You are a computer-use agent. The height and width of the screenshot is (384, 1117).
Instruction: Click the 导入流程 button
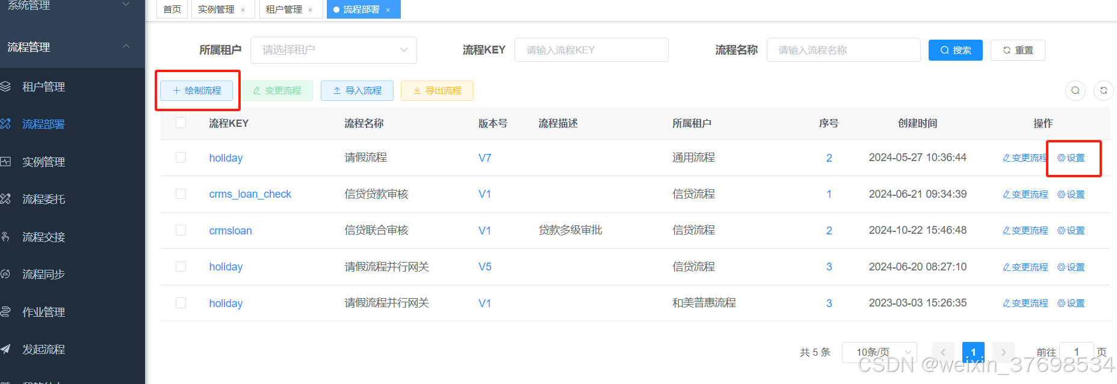point(357,91)
